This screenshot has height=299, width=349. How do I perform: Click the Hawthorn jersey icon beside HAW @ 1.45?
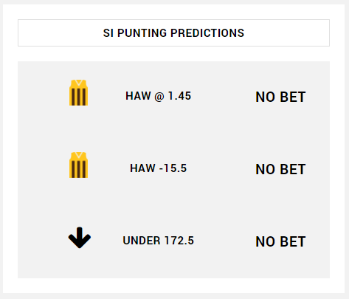pyautogui.click(x=78, y=93)
